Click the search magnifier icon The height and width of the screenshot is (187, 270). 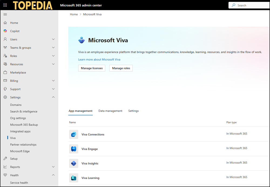pos(233,5)
